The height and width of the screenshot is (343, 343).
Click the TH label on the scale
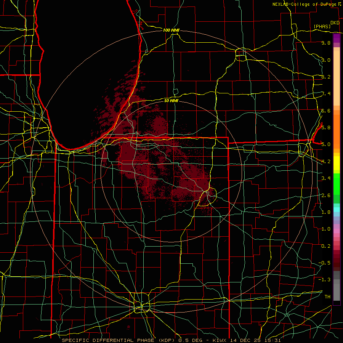click(327, 297)
